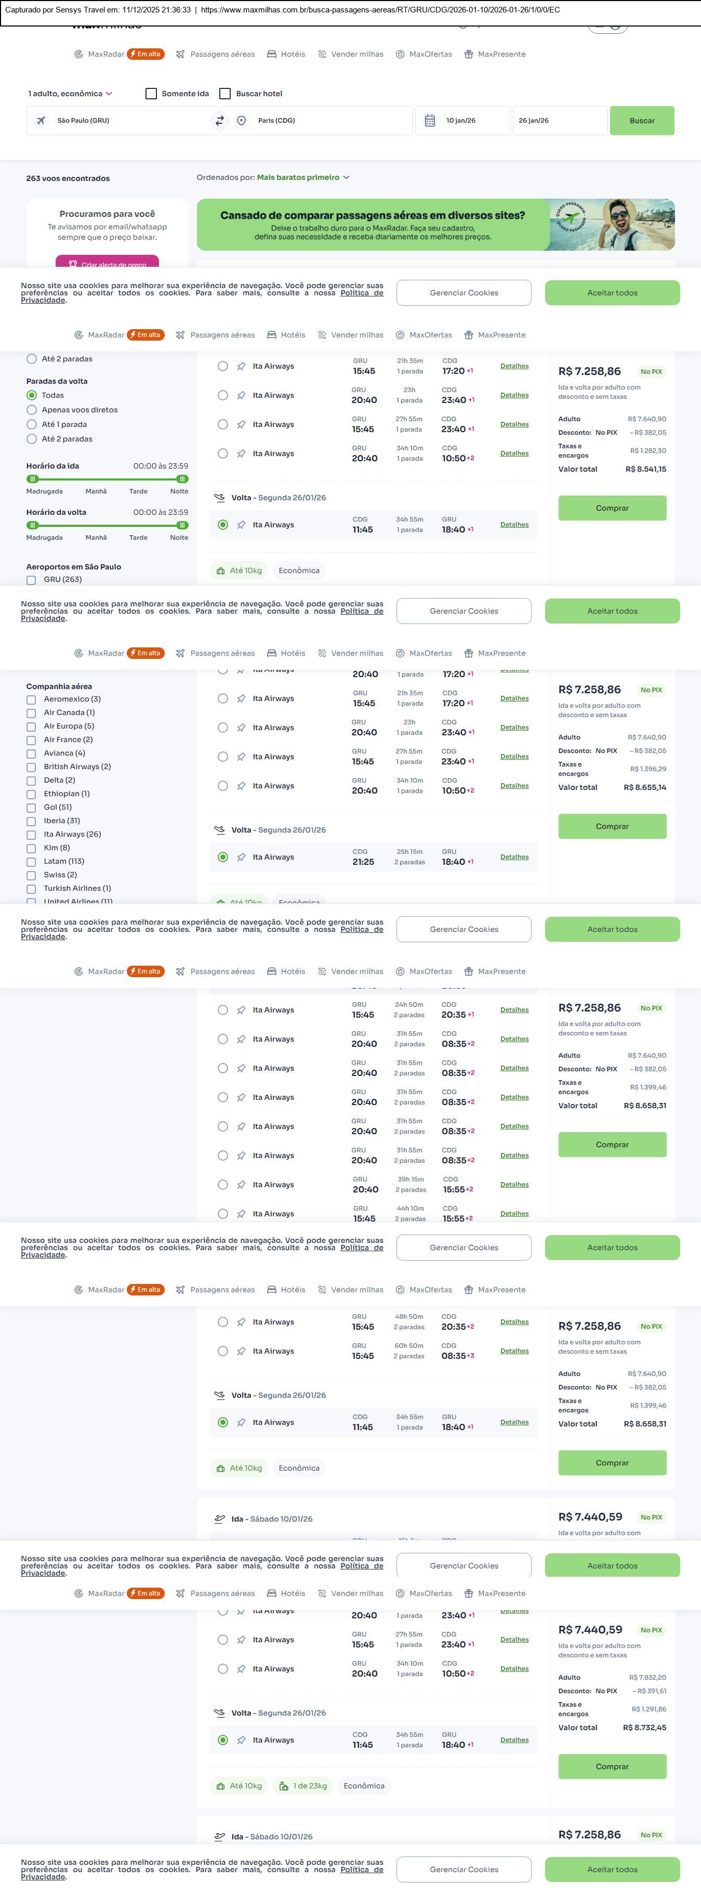
Task: Enable the Somente ida checkbox
Action: [151, 94]
